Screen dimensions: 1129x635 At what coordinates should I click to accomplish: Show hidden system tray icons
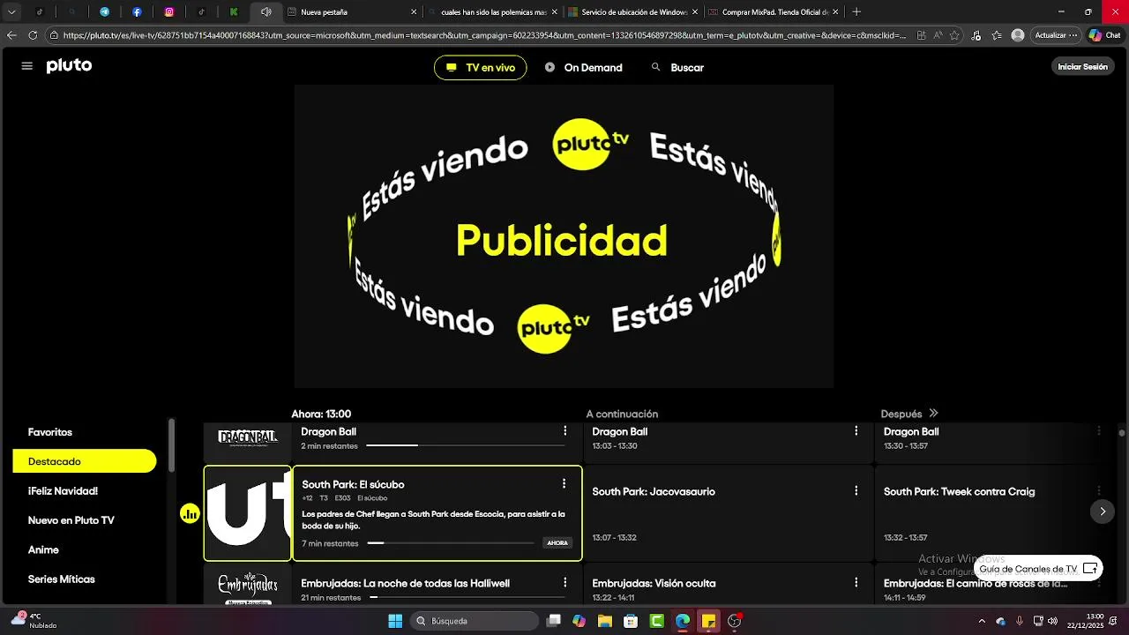(982, 621)
